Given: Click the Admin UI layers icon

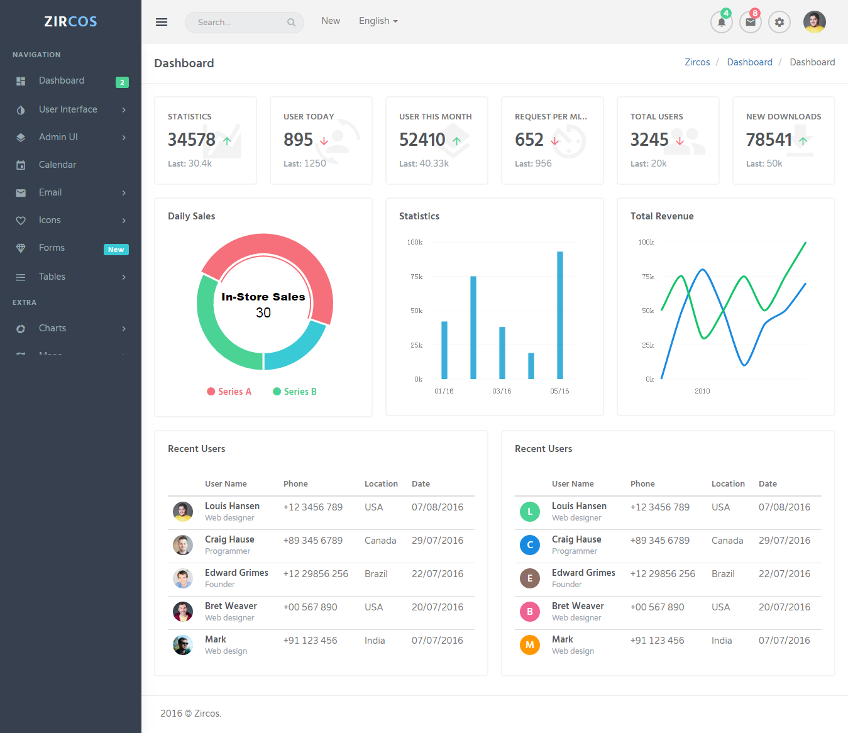Looking at the screenshot, I should 21,138.
